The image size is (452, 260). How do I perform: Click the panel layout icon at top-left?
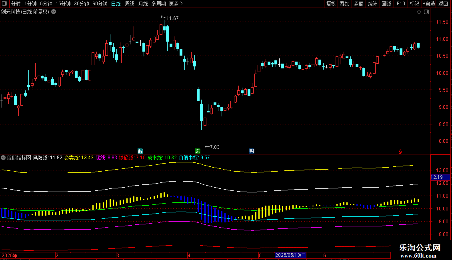pos(4,4)
